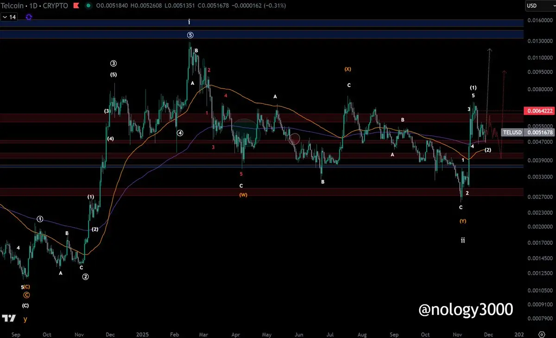Select the circled 5 wave label at the top
The image size is (556, 338).
[190, 35]
